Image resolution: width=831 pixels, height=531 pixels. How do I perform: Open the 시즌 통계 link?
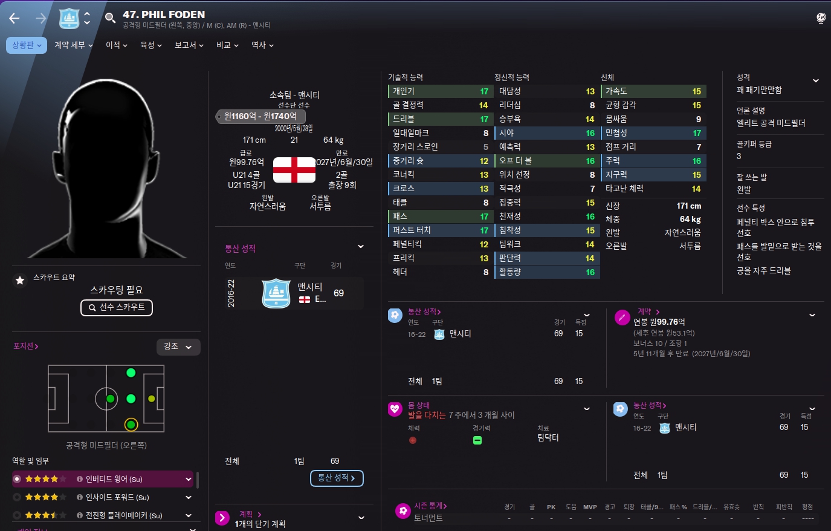tap(430, 506)
